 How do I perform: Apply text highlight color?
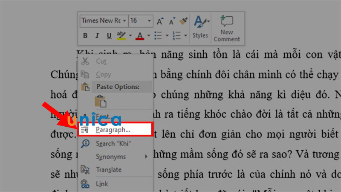click(x=121, y=35)
